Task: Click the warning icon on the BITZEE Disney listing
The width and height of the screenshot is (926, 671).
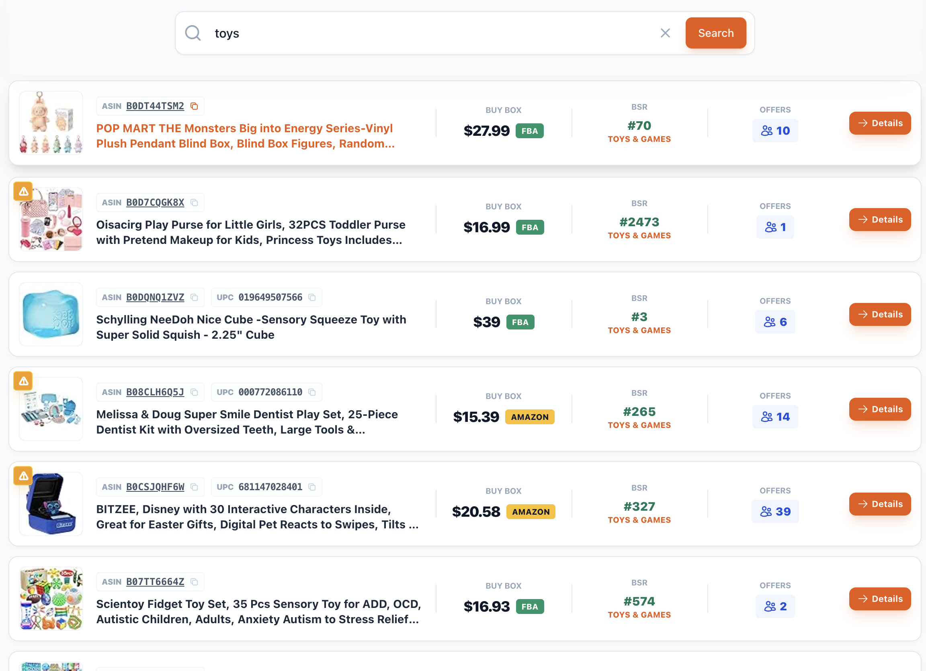Action: point(23,475)
